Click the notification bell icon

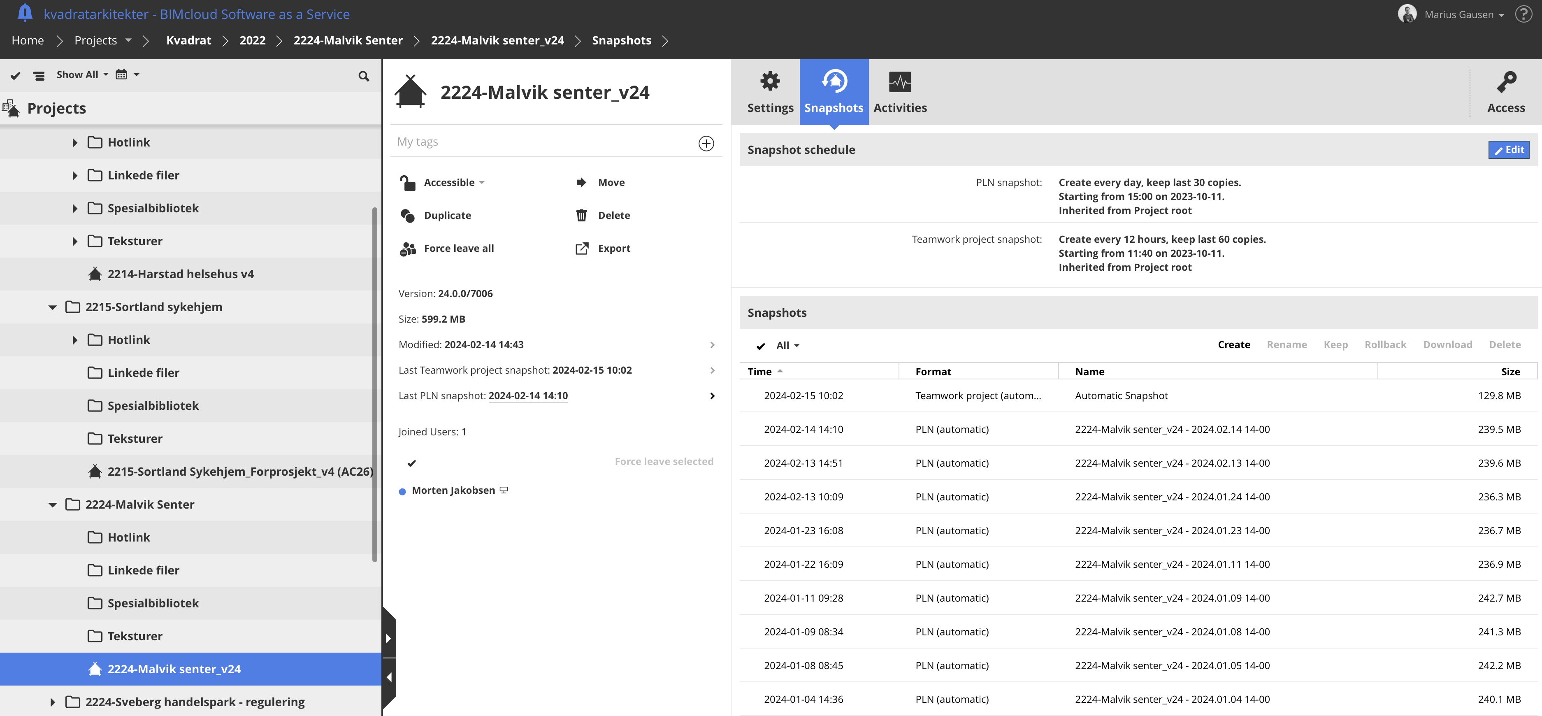25,13
